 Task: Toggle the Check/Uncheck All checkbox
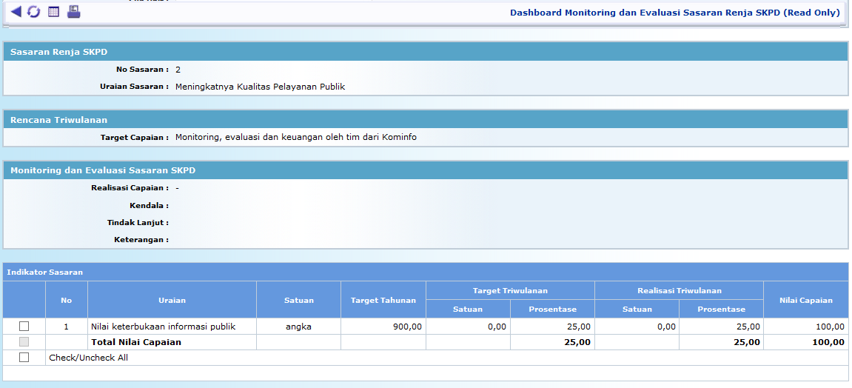tap(24, 358)
